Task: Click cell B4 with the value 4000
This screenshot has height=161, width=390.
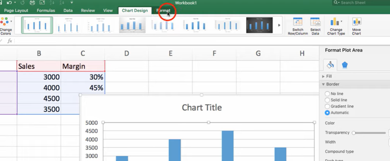Action: pos(39,88)
